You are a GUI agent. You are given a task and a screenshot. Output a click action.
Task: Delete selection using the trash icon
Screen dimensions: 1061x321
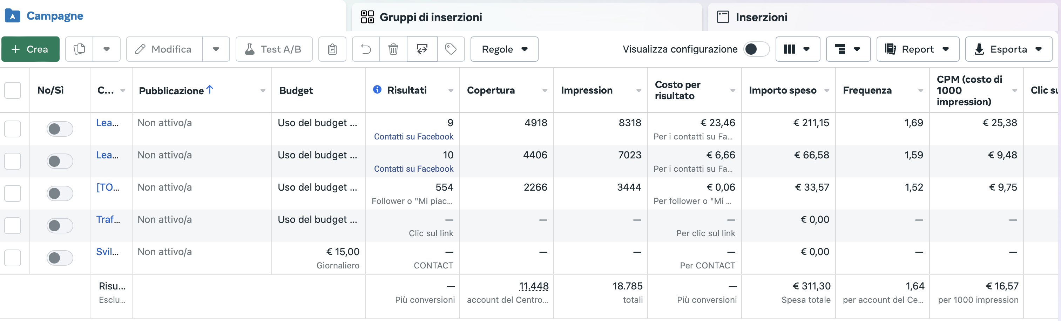pos(393,49)
